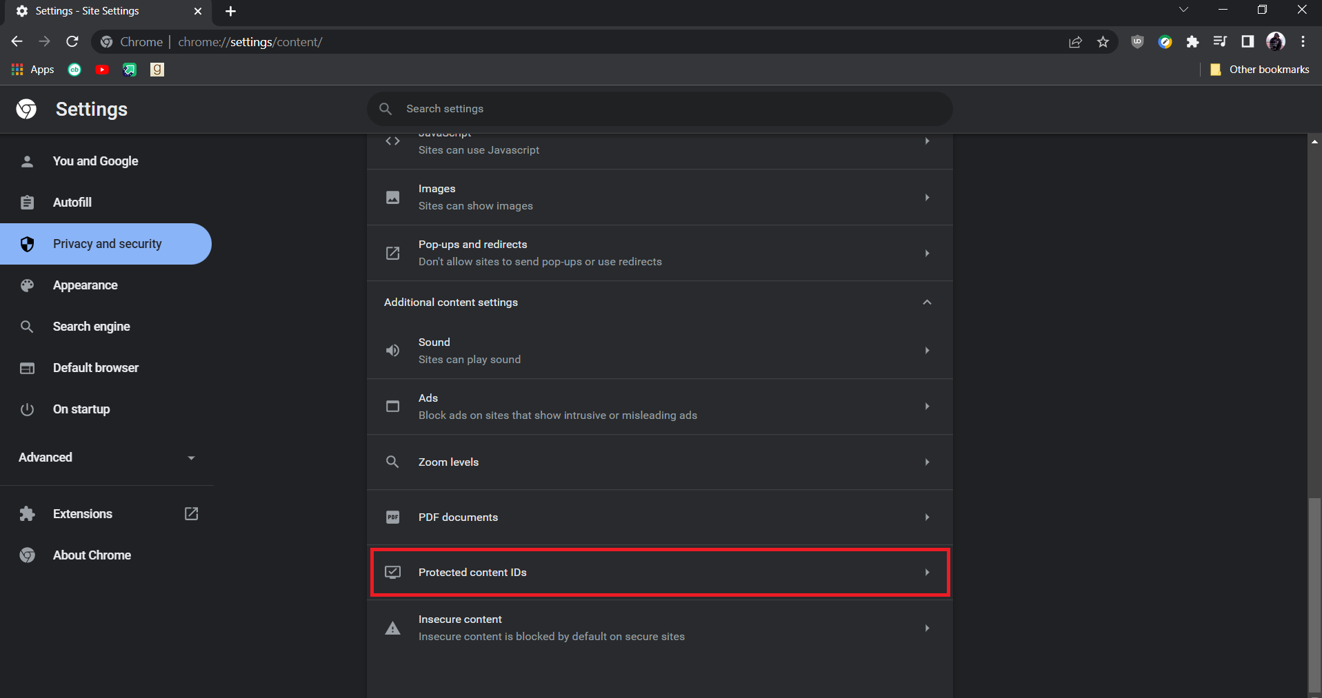Collapse Additional content settings
This screenshot has height=698, width=1322.
coord(660,302)
